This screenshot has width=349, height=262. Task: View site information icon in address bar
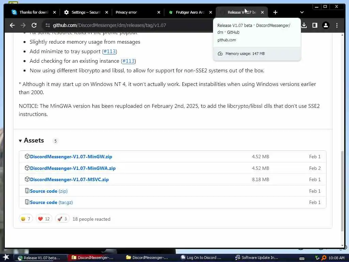click(x=48, y=25)
